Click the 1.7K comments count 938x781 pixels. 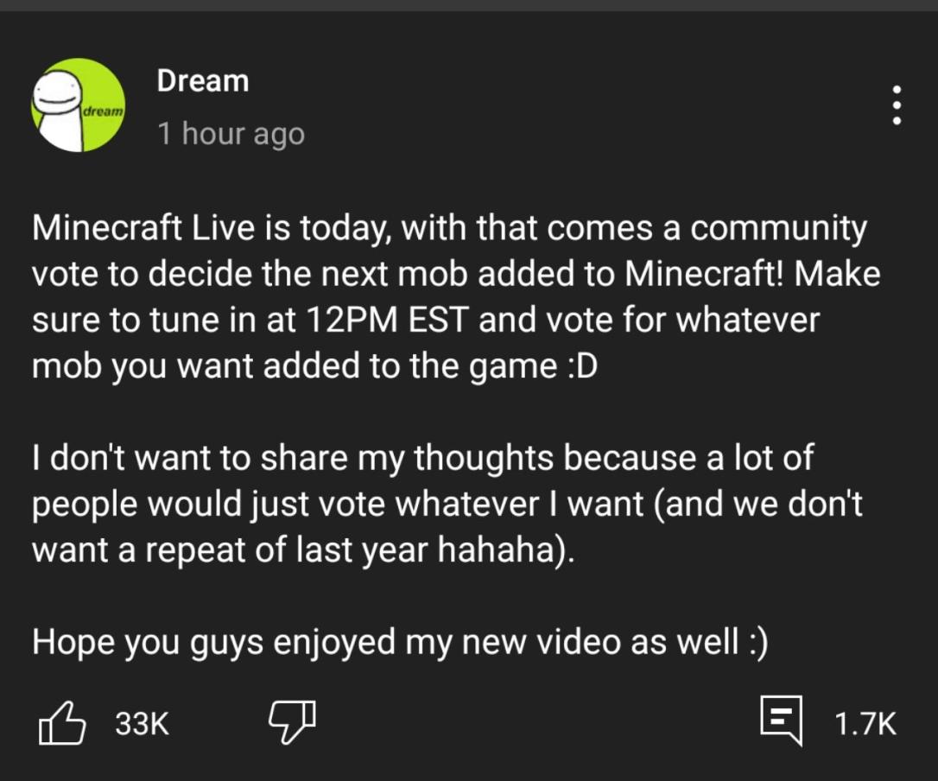865,723
